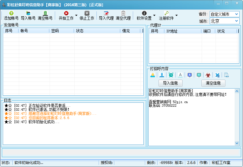
Task: Click the blue person silhouette icon
Action: pos(162,75)
